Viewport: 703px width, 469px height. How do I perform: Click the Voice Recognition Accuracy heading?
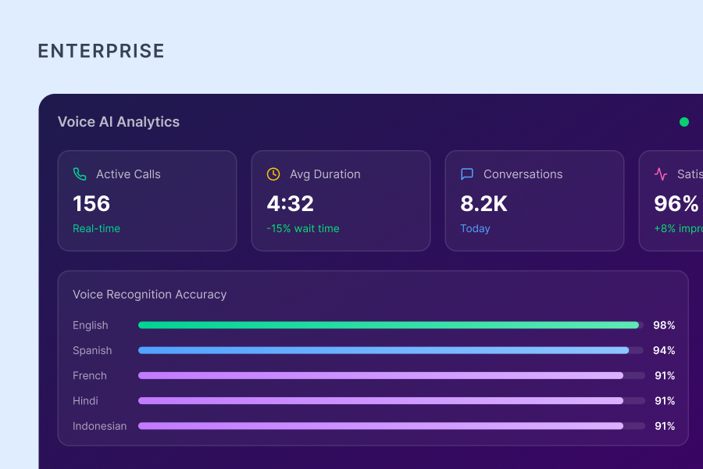(x=149, y=295)
